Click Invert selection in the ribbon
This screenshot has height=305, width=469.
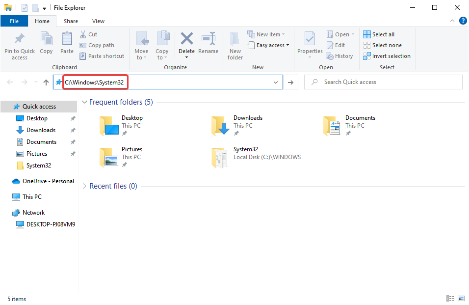387,56
